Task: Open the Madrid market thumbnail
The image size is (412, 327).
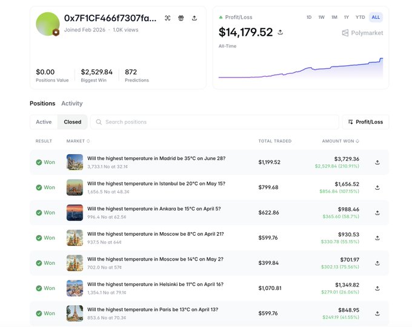Action: 75,162
